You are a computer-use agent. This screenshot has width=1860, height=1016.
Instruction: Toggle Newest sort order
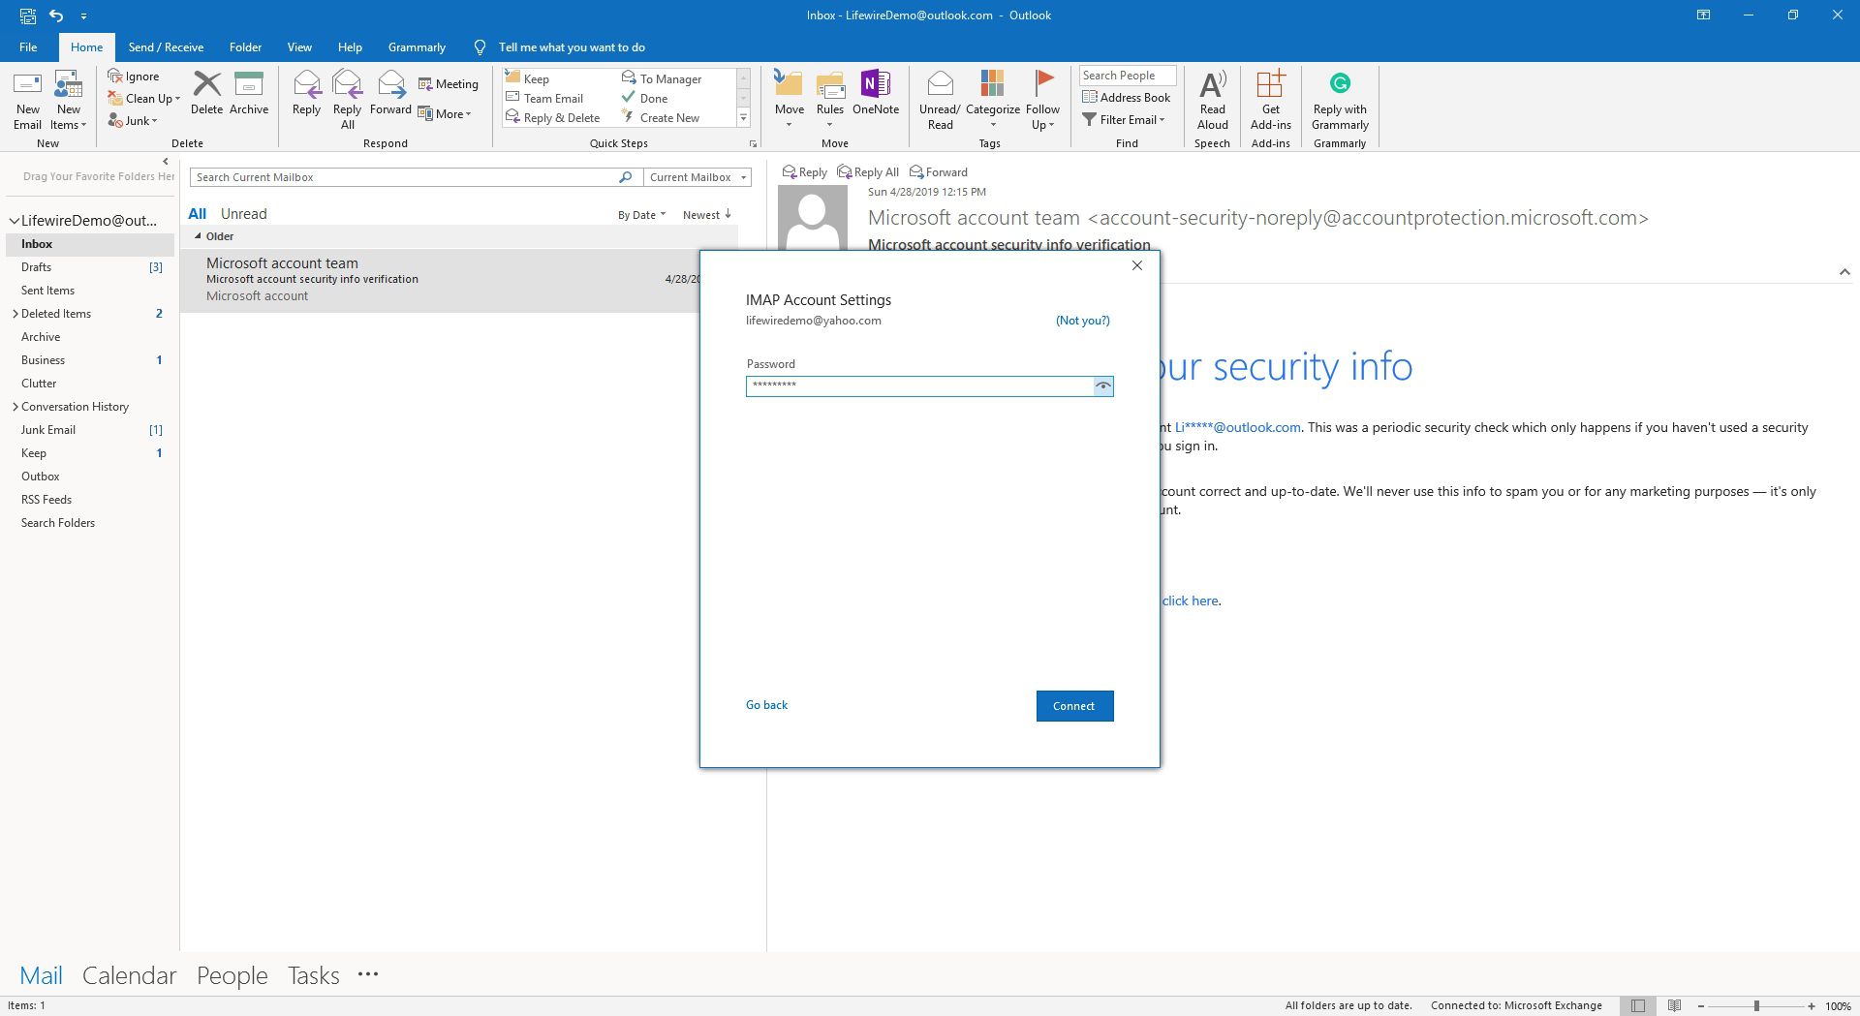pyautogui.click(x=706, y=215)
